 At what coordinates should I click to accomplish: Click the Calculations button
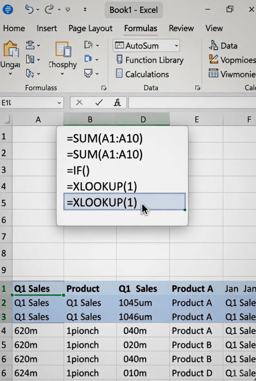[142, 74]
